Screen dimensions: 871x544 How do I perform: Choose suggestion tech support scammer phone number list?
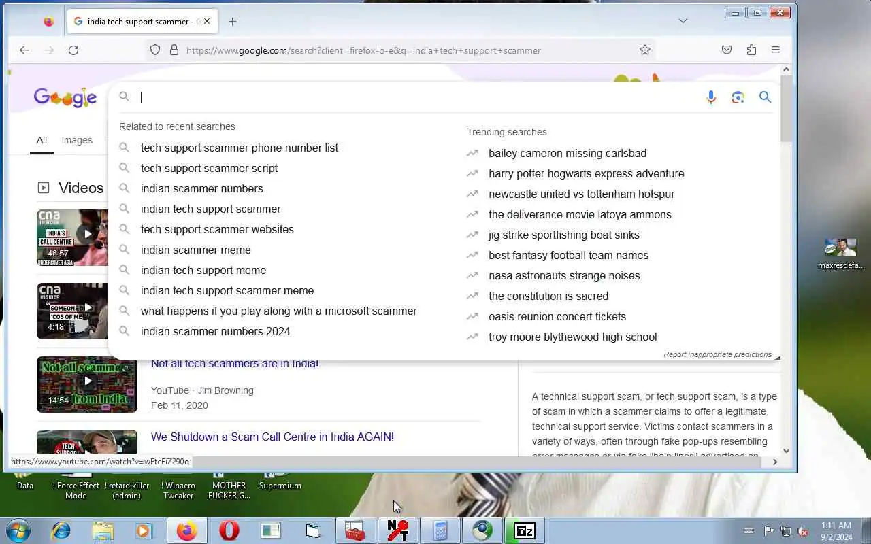coord(240,148)
